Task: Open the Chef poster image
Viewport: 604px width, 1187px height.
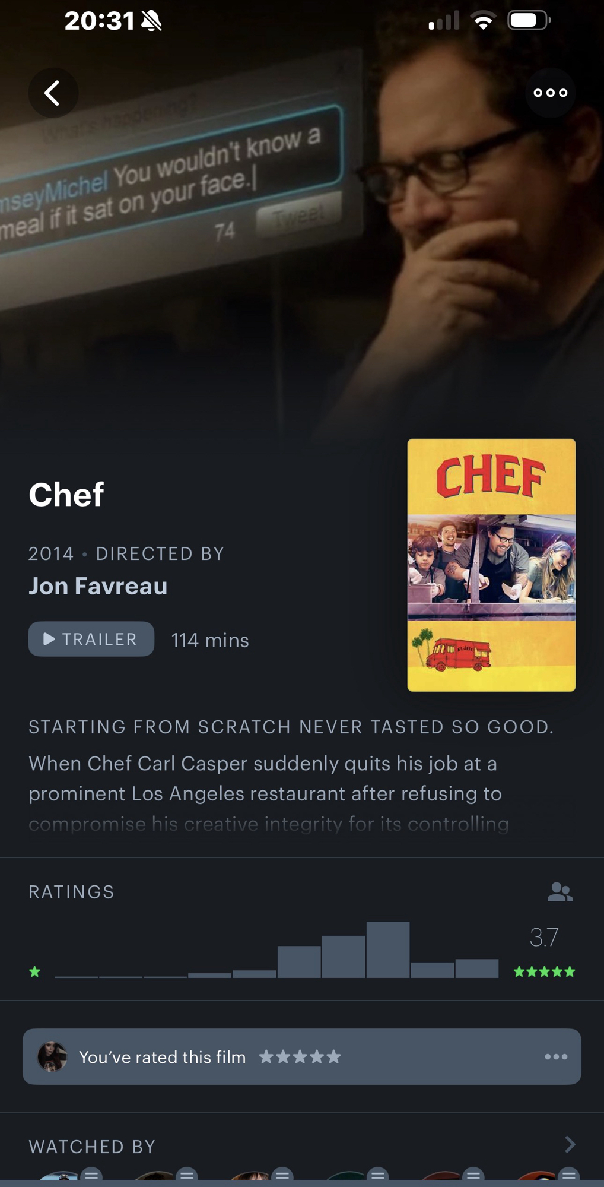Action: pos(491,565)
